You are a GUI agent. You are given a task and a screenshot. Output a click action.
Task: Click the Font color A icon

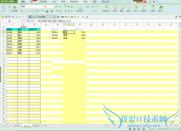47,11
